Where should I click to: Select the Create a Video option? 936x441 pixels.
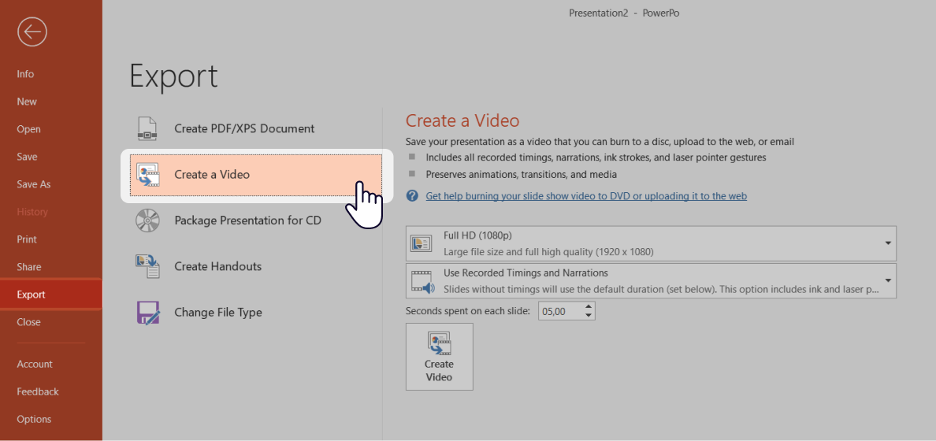(255, 175)
